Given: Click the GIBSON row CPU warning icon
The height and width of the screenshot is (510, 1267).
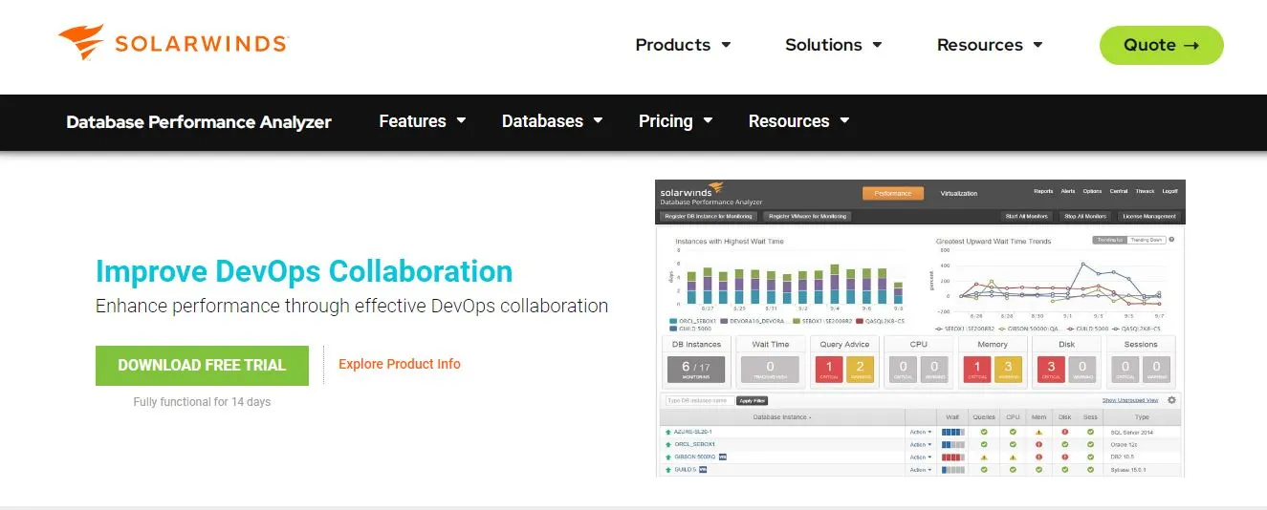Looking at the screenshot, I should 1013,457.
